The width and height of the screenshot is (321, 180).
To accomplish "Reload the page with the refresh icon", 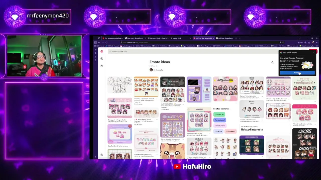I will [106, 42].
